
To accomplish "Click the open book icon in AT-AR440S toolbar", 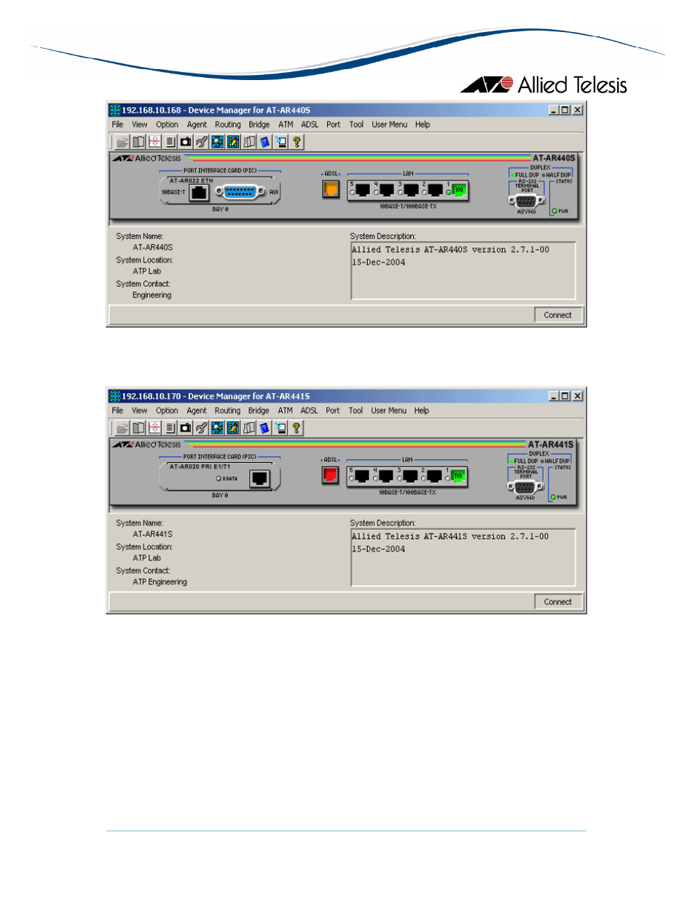I will [x=138, y=142].
